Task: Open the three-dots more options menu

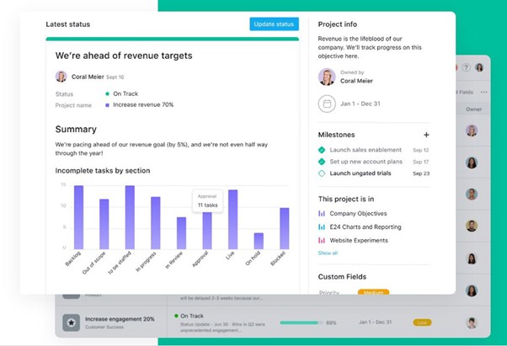Action: click(483, 92)
